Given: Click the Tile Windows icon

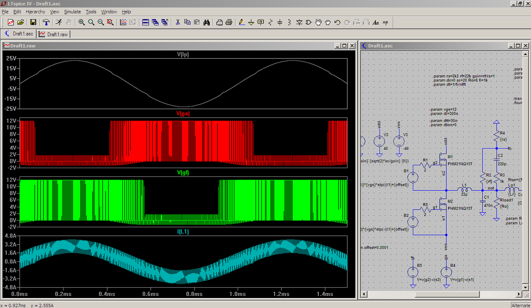Looking at the screenshot, I should pyautogui.click(x=146, y=22).
